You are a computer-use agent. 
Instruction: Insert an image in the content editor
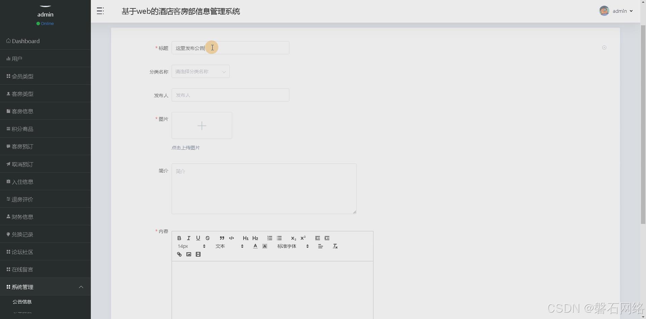point(189,254)
